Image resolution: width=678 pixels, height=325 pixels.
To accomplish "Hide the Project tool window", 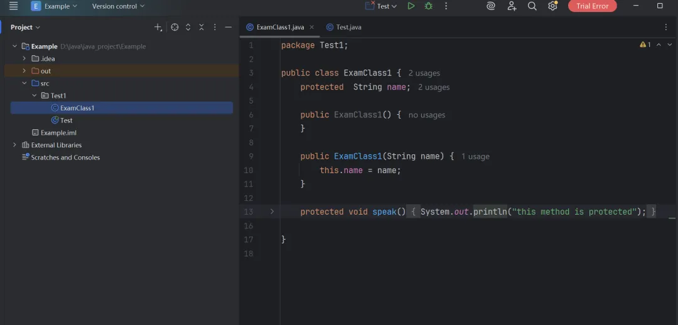I will 229,27.
